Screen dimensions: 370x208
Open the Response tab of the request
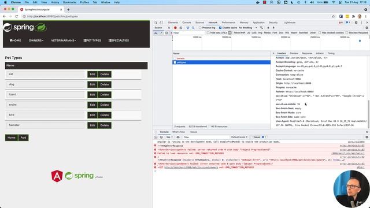pyautogui.click(x=307, y=54)
